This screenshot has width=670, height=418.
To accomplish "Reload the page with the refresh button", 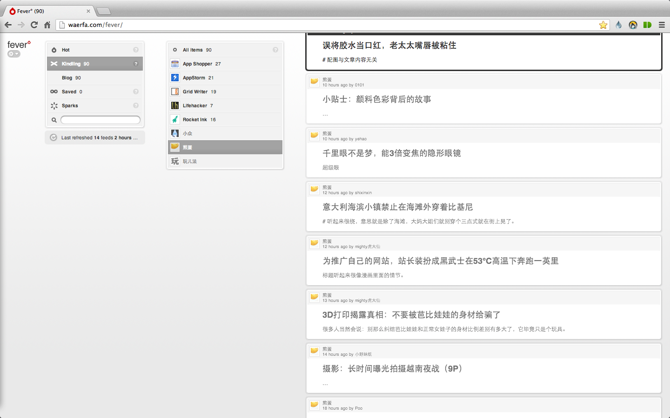I will click(x=34, y=25).
